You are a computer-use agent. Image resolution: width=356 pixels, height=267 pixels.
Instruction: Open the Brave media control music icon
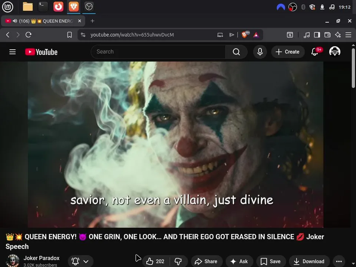[307, 35]
